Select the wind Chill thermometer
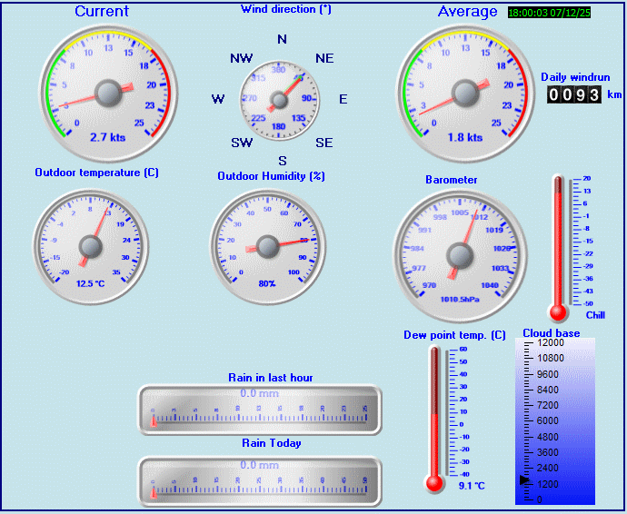The image size is (627, 514). click(559, 247)
